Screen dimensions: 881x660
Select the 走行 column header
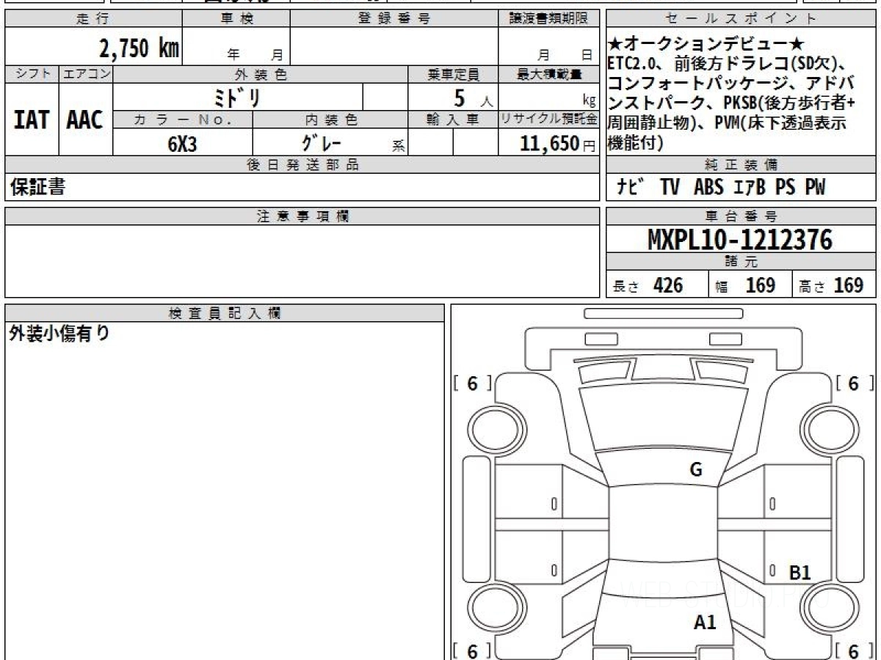pos(93,19)
